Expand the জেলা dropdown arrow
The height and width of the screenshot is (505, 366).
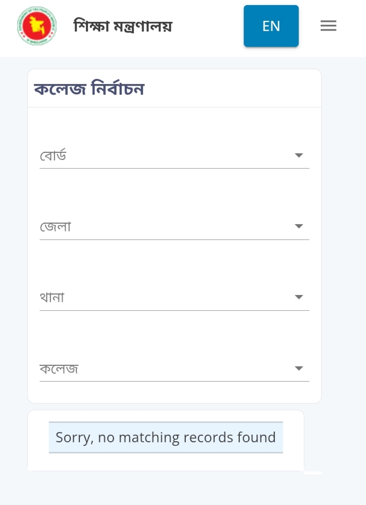[x=299, y=226]
